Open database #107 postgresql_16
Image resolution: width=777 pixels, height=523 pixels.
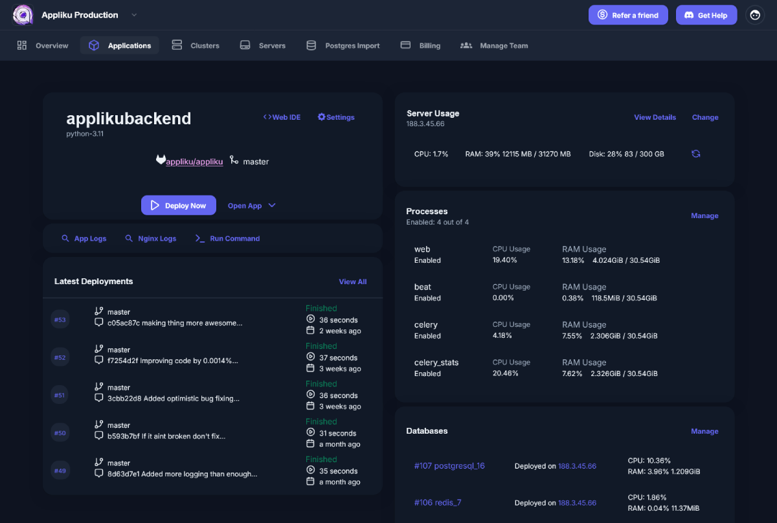click(449, 466)
